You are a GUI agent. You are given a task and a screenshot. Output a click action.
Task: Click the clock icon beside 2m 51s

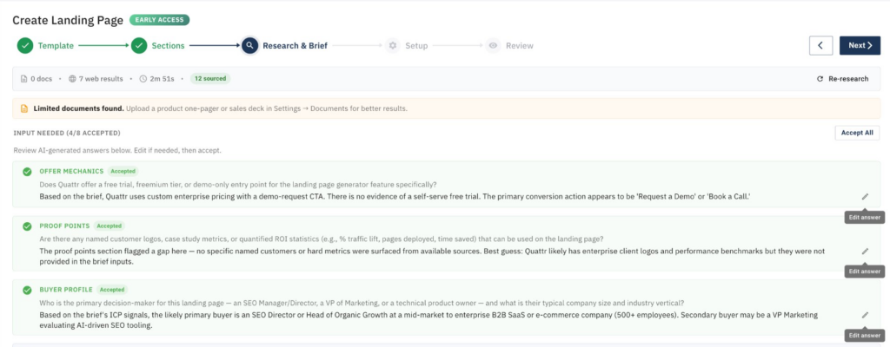coord(143,79)
